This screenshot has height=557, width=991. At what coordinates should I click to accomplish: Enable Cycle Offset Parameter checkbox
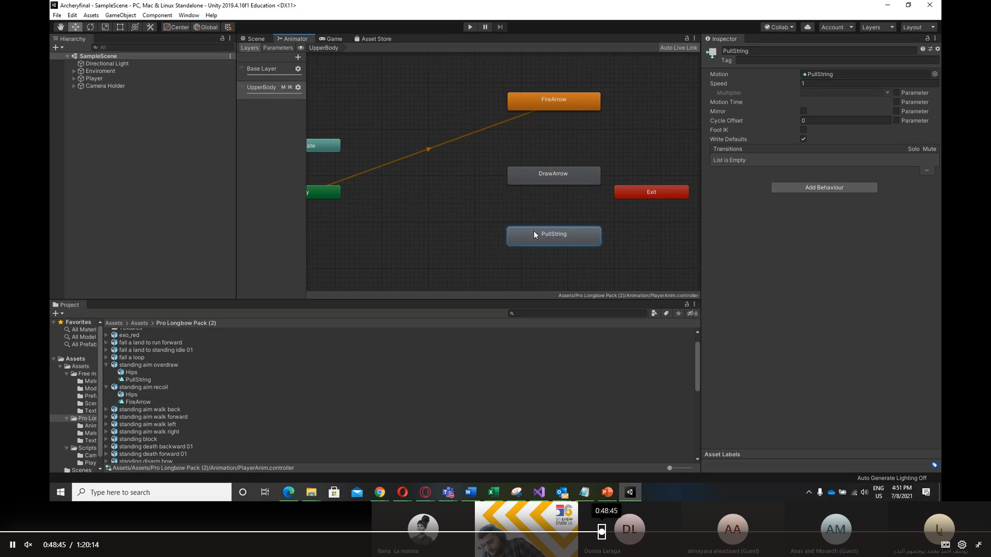[x=897, y=121]
